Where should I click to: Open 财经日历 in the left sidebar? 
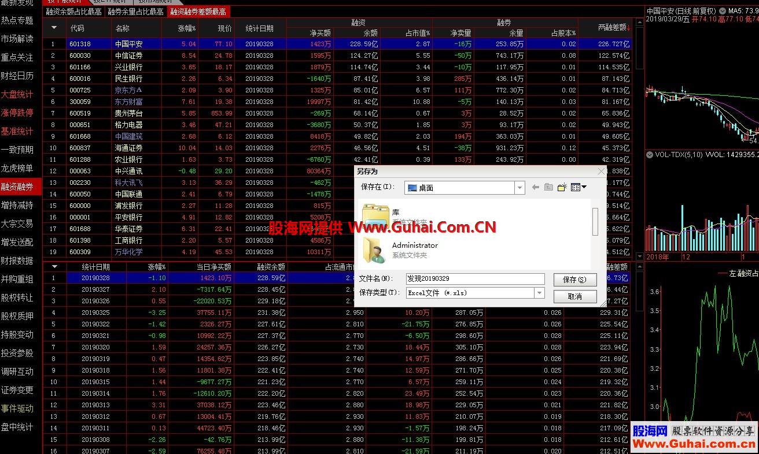(x=17, y=76)
